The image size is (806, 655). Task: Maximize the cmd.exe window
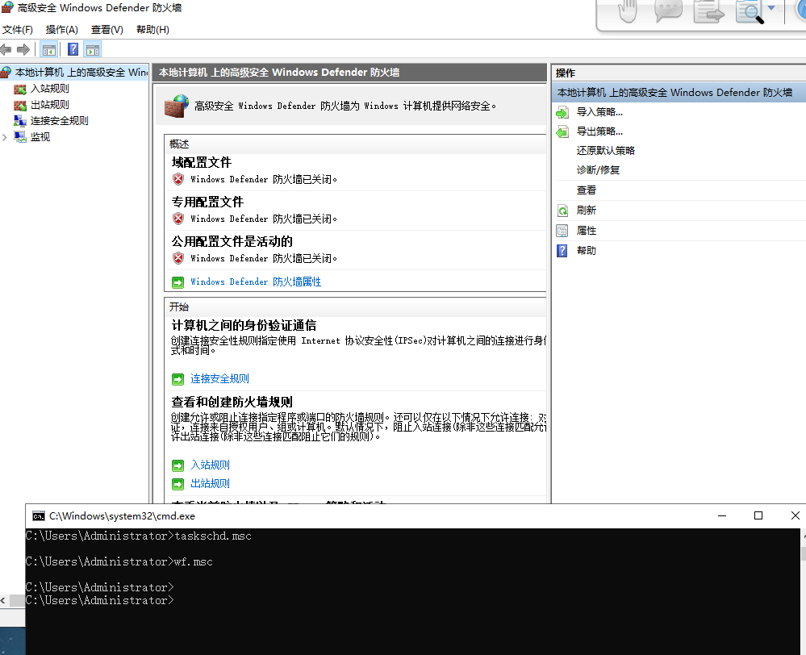click(x=758, y=515)
